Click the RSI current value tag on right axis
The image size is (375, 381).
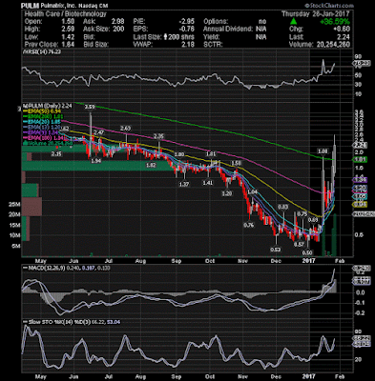(x=363, y=64)
